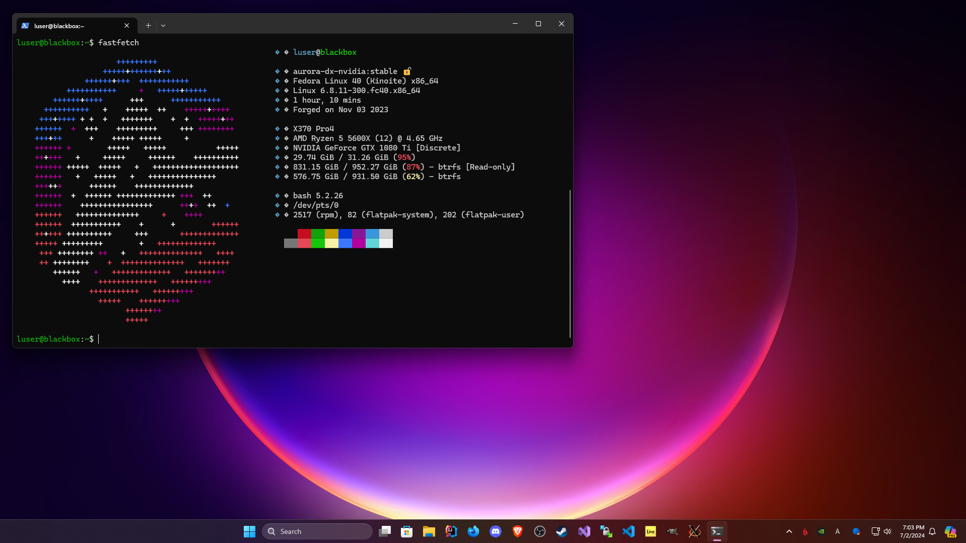Image resolution: width=966 pixels, height=543 pixels.
Task: Show hidden system tray icons
Action: [x=789, y=531]
